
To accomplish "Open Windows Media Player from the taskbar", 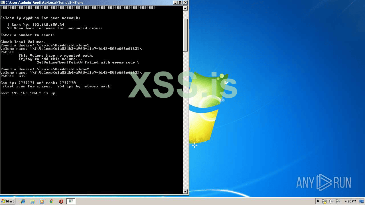I will tap(42, 201).
